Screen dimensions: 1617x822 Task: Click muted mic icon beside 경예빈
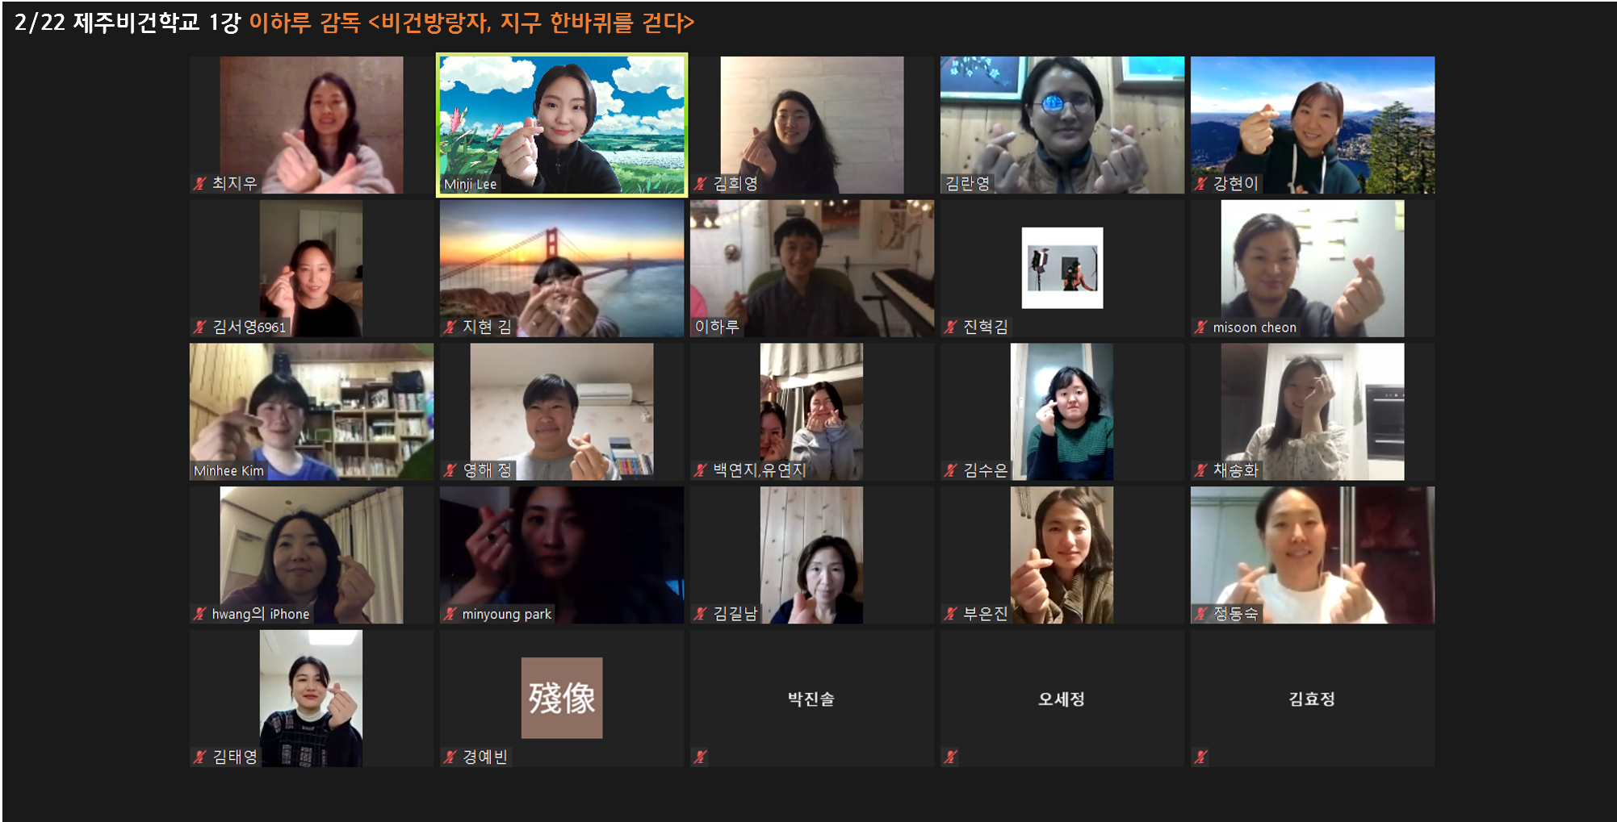(x=450, y=757)
